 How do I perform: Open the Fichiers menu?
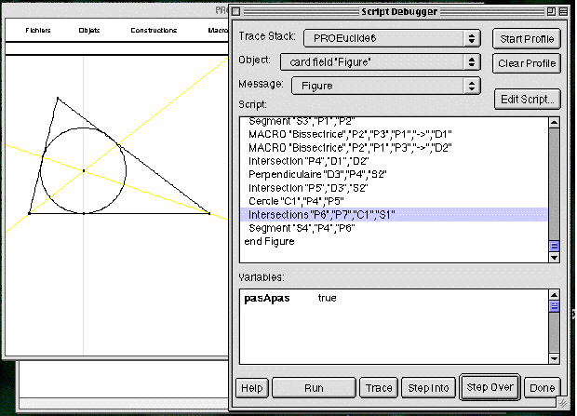click(38, 31)
